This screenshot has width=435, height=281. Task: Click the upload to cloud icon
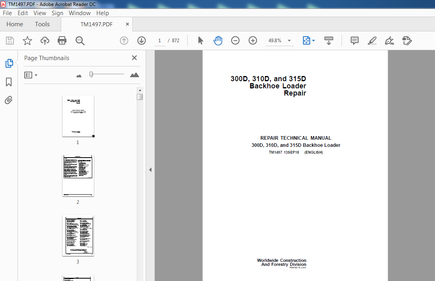coord(45,41)
